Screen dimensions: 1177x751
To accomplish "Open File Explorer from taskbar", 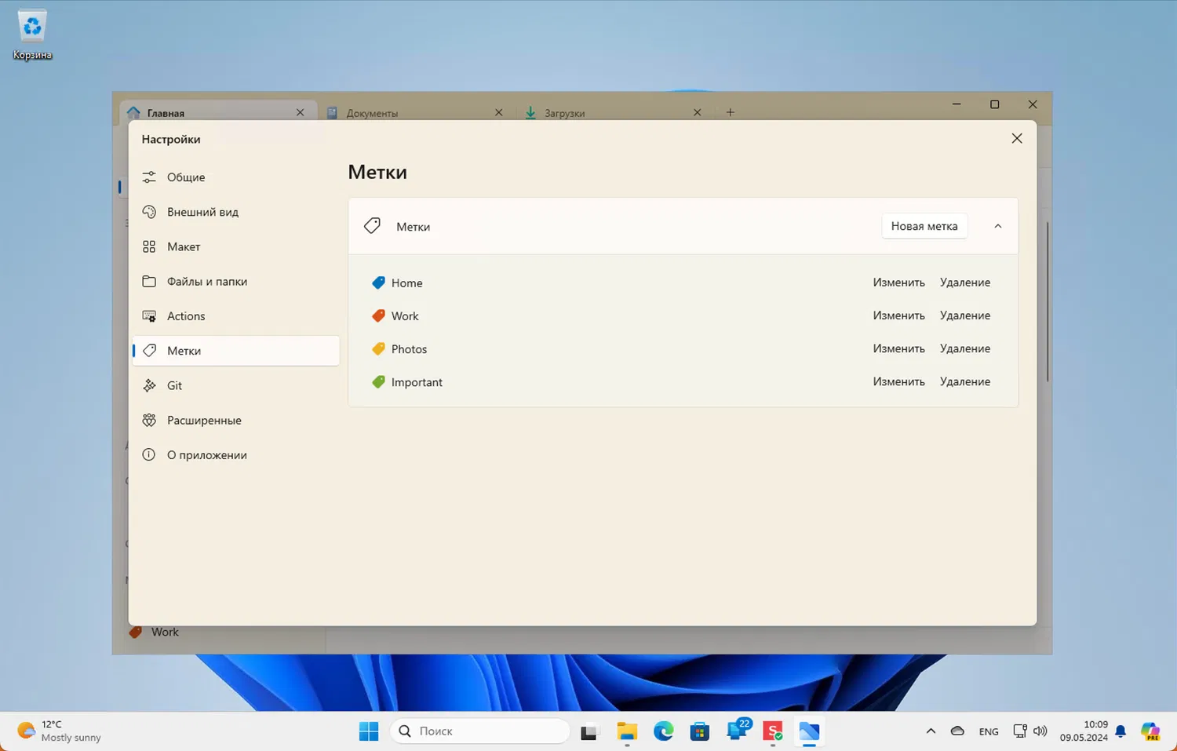I will coord(626,731).
